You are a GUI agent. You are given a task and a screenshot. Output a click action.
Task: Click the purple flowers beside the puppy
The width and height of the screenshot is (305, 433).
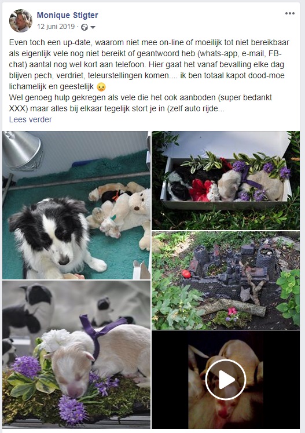coord(27,366)
